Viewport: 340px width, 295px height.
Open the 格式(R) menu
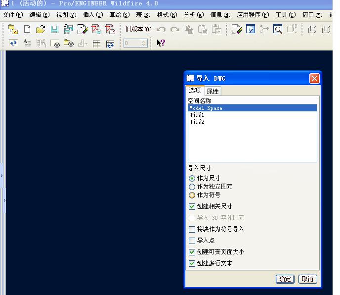[x=167, y=15]
